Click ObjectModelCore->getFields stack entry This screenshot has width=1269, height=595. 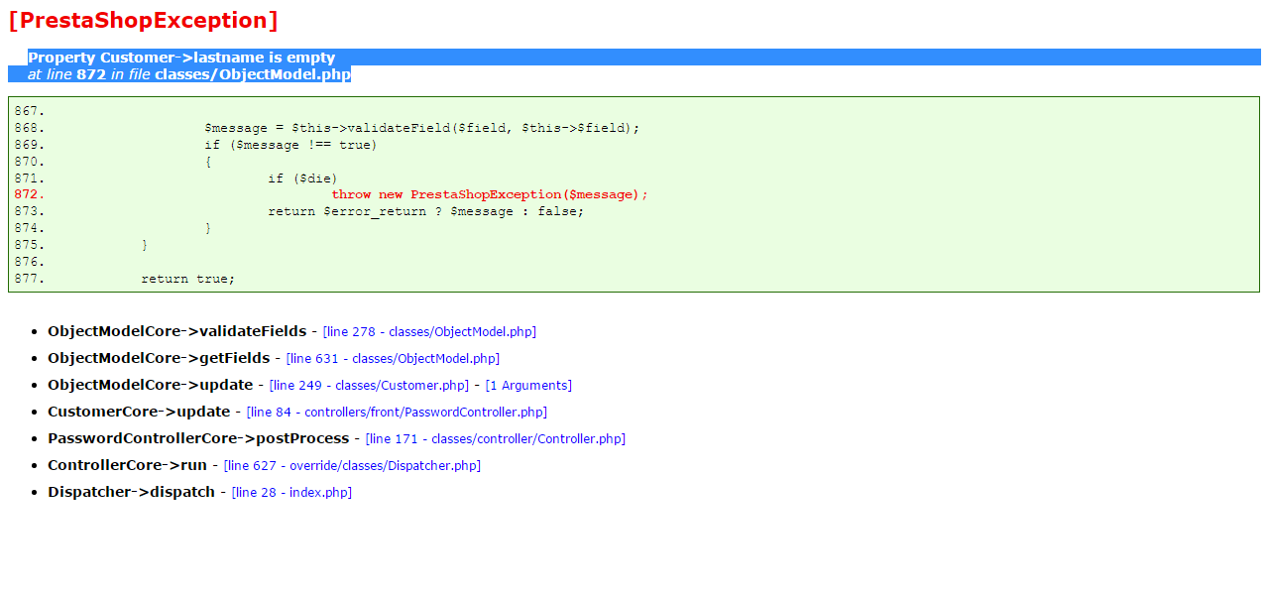159,358
